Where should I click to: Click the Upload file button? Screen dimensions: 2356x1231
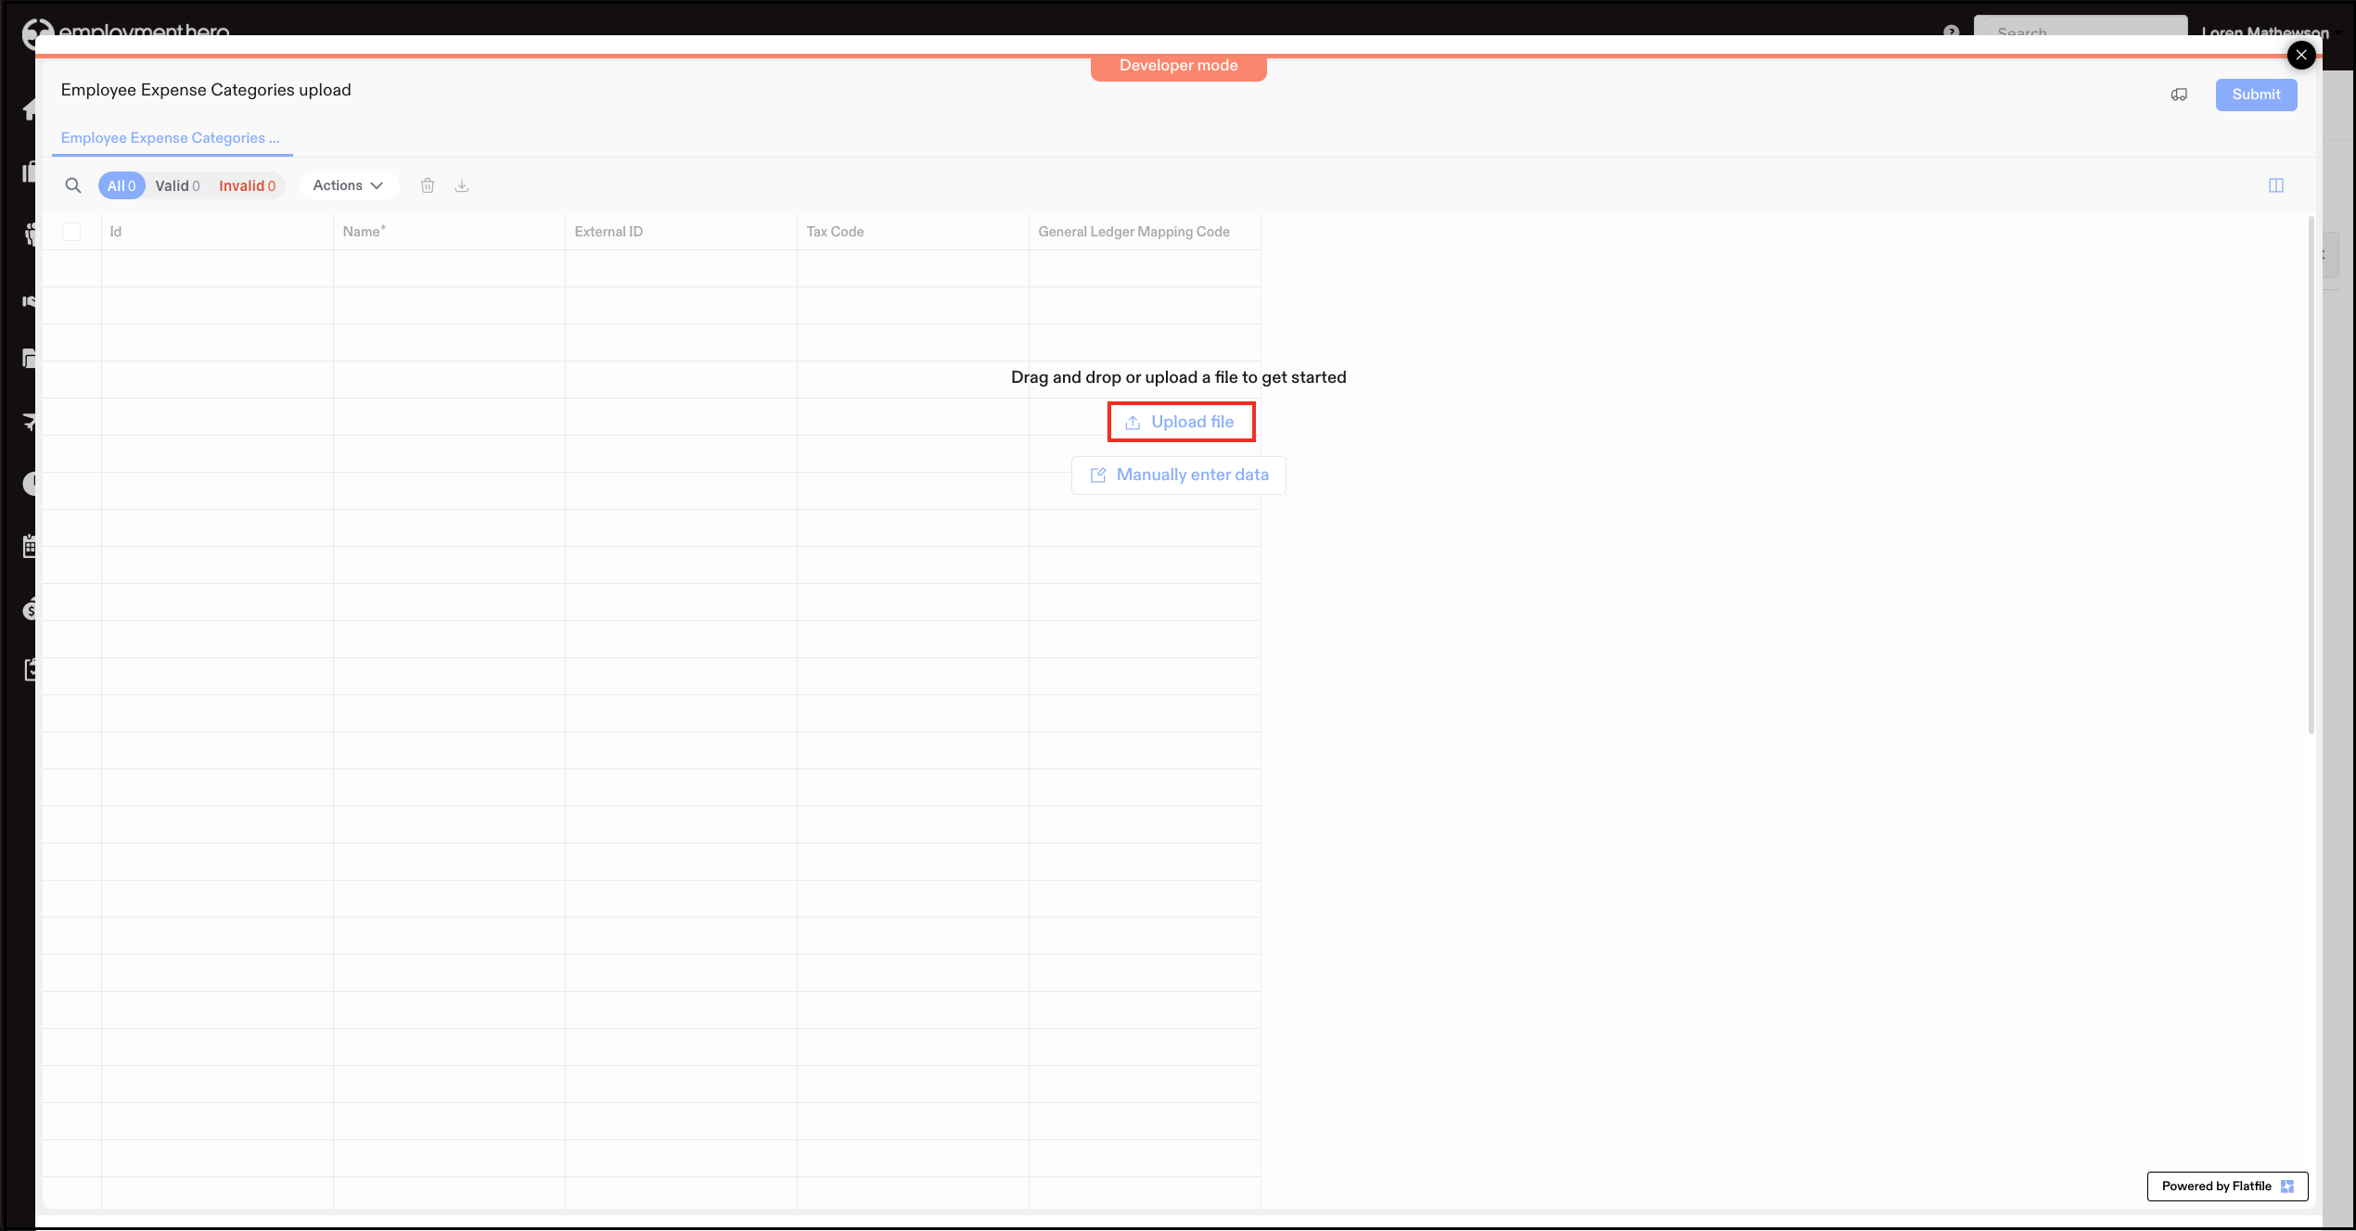[1181, 422]
